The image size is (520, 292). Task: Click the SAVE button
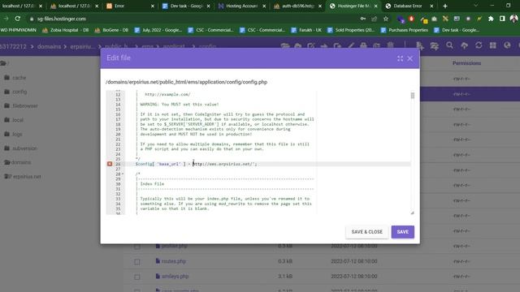point(403,232)
